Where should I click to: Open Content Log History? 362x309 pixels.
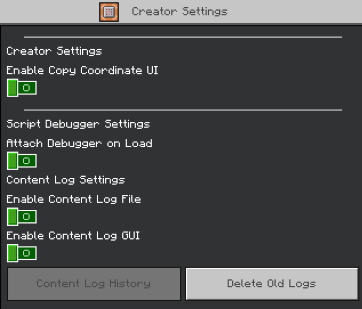(x=94, y=284)
